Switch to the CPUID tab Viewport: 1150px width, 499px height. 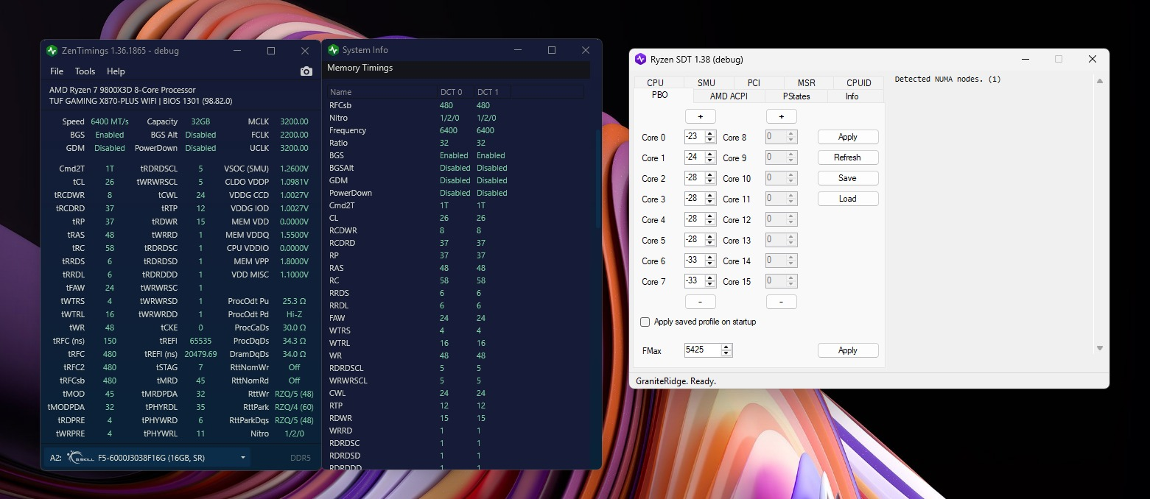(x=859, y=82)
